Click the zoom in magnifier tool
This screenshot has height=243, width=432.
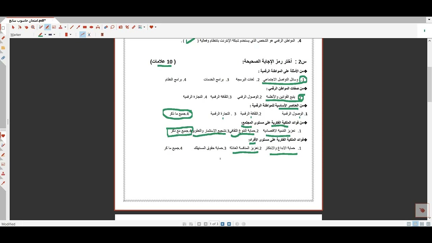point(33,27)
